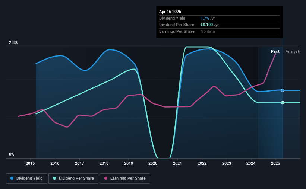Click the 2024 x-axis label

[251, 163]
